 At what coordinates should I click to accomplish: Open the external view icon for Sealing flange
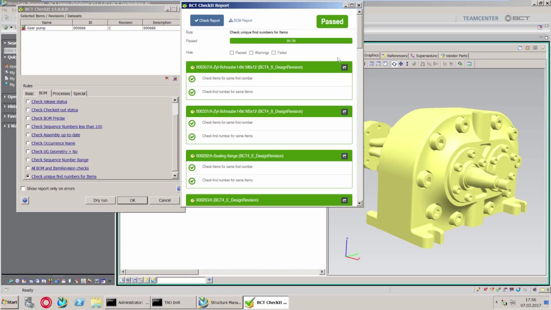(344, 156)
